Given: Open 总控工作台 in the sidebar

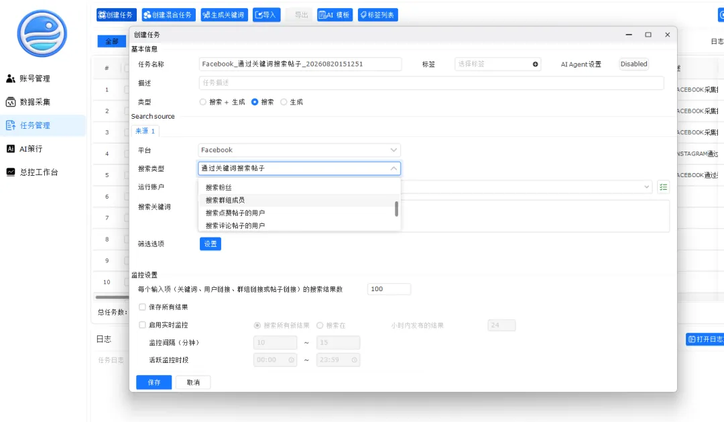Looking at the screenshot, I should (32, 172).
